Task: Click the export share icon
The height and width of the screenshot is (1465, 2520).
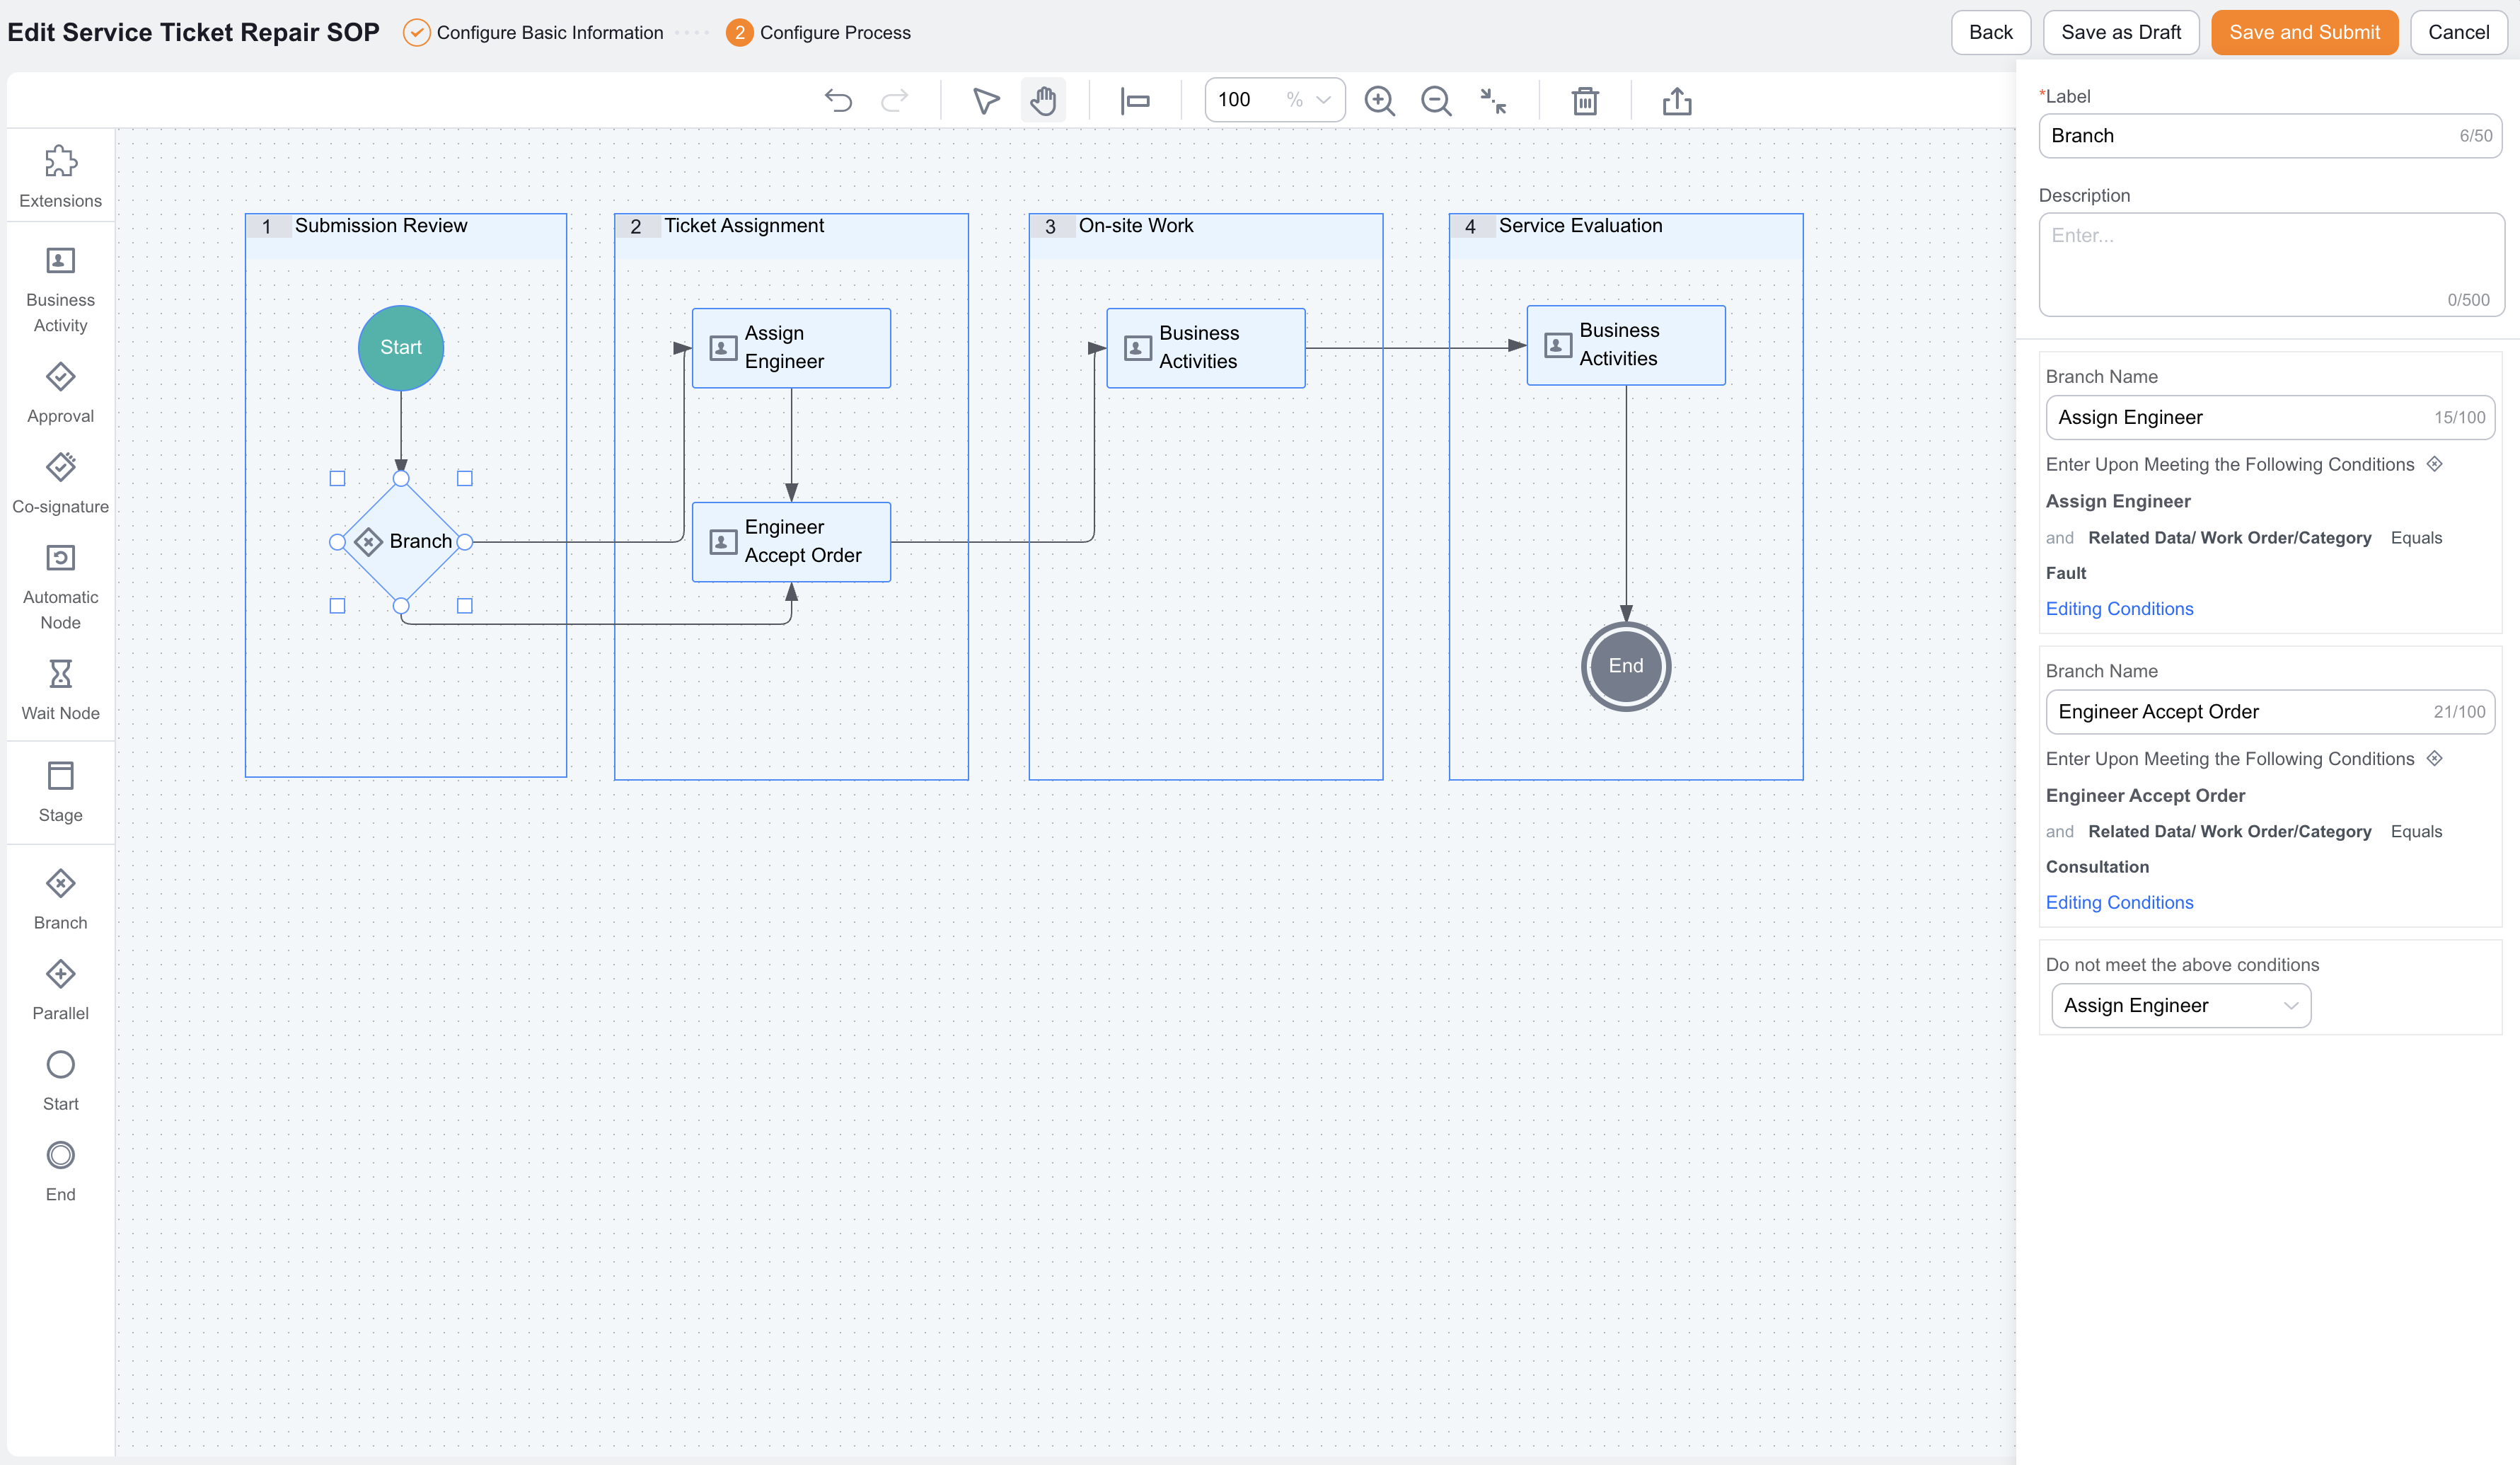Action: click(1677, 100)
